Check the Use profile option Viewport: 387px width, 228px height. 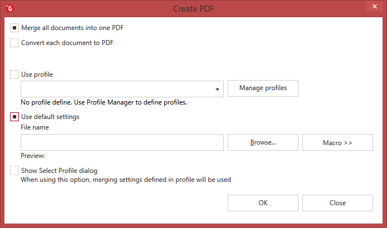point(14,75)
